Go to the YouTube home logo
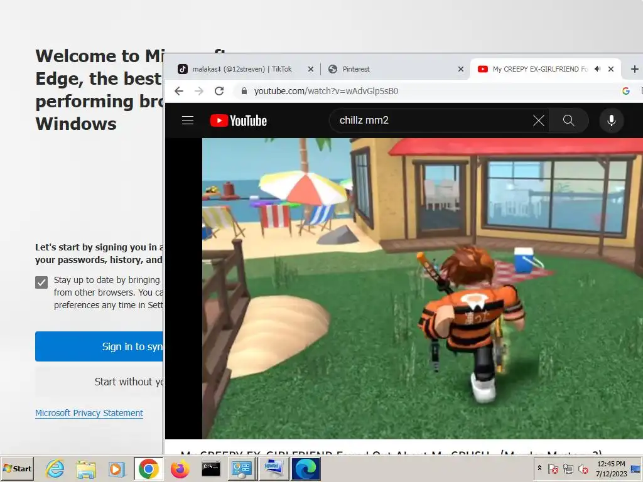This screenshot has width=643, height=482. coord(238,120)
